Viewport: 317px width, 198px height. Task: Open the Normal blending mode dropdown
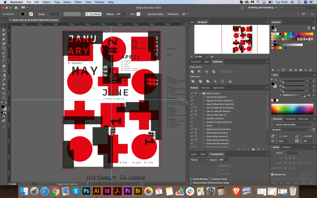click(199, 160)
